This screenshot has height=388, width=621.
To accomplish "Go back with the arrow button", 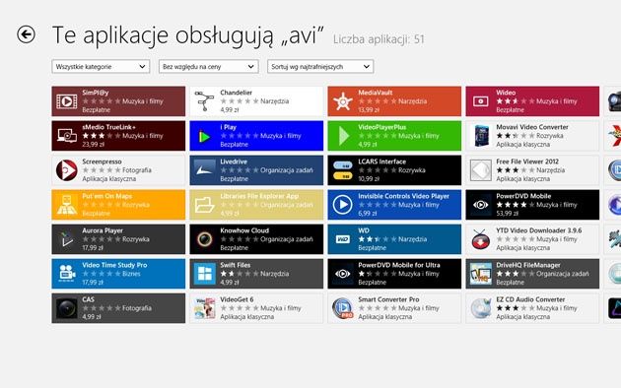I will point(27,34).
